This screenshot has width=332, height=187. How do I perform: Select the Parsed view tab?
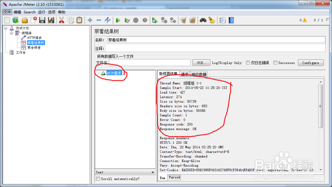tap(174, 177)
